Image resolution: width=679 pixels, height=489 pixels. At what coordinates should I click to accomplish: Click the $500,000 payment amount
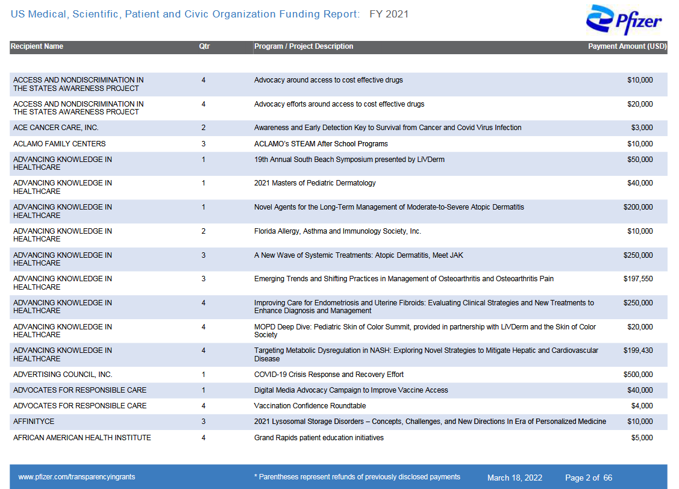tap(638, 375)
